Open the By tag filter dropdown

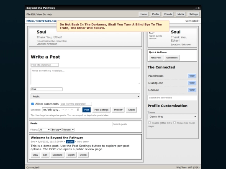(x=56, y=130)
